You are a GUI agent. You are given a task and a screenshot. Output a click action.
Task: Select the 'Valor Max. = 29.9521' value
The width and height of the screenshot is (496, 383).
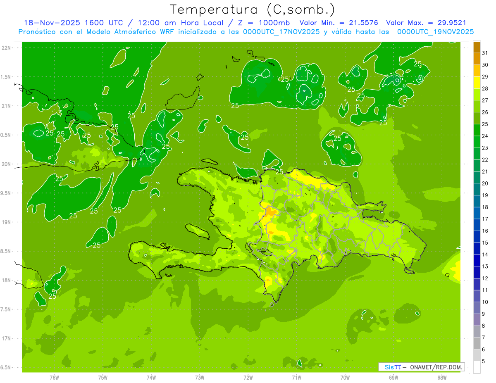tap(426, 23)
